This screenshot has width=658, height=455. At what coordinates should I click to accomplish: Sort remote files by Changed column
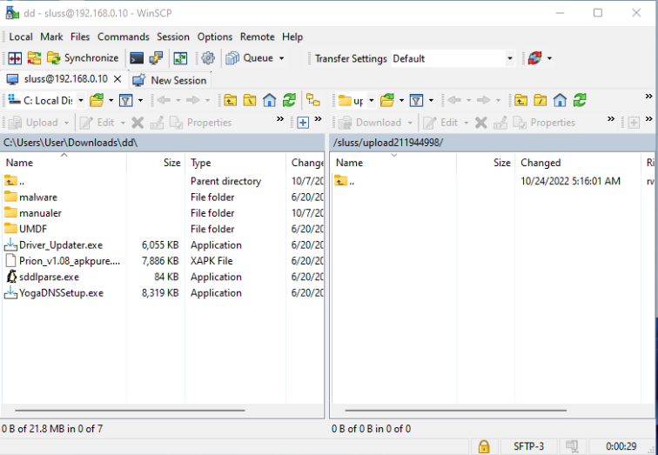pos(578,163)
